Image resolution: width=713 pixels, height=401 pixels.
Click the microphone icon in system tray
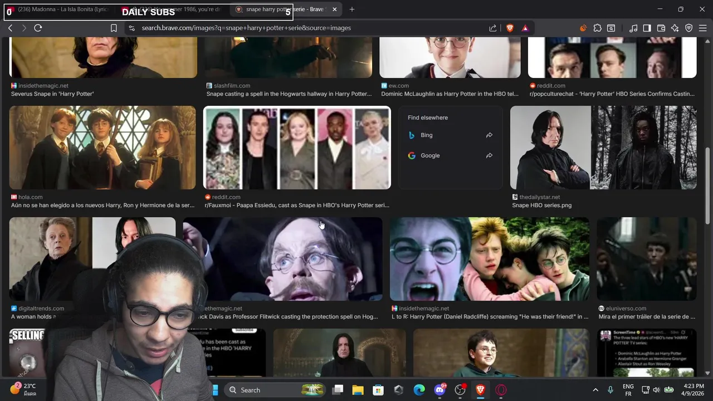611,390
